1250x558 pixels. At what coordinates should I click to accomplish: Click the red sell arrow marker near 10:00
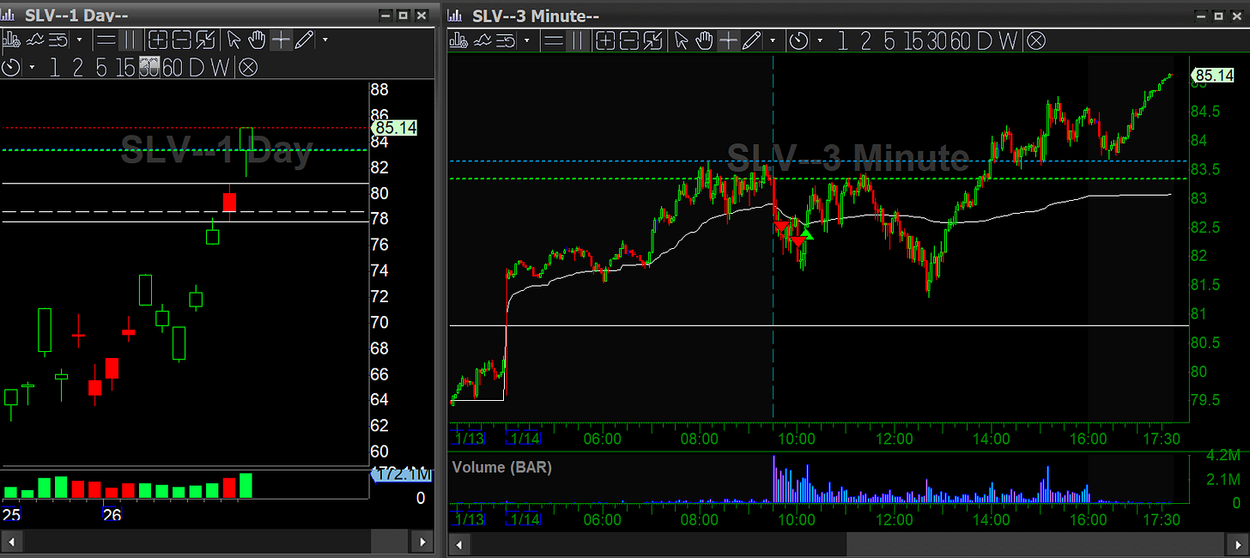click(x=798, y=242)
